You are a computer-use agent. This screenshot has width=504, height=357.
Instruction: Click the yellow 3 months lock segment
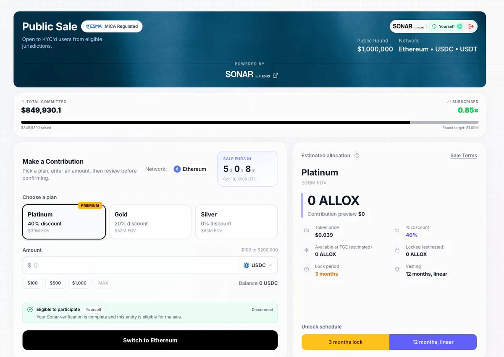point(345,342)
